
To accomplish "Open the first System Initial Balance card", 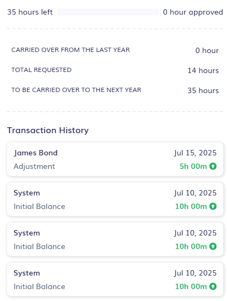I will [x=115, y=199].
